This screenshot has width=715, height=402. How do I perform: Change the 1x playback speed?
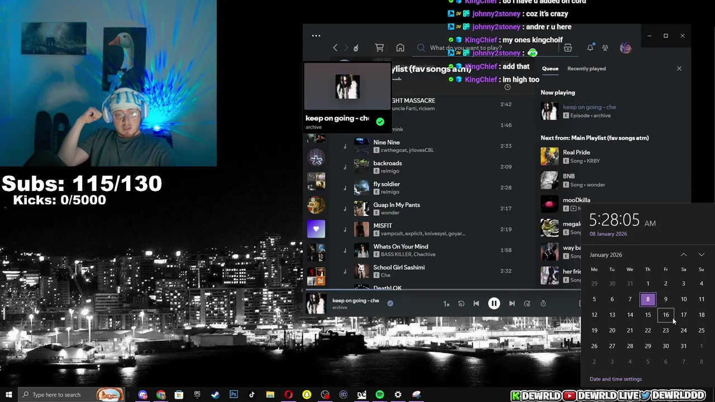point(446,304)
